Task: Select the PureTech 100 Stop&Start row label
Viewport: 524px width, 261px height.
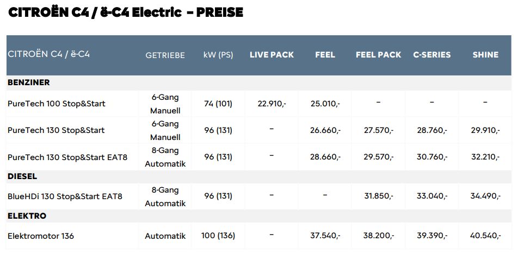Action: pyautogui.click(x=57, y=104)
